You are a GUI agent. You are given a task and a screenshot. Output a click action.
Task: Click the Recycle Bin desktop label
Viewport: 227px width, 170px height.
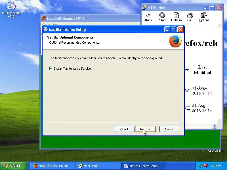(x=215, y=150)
